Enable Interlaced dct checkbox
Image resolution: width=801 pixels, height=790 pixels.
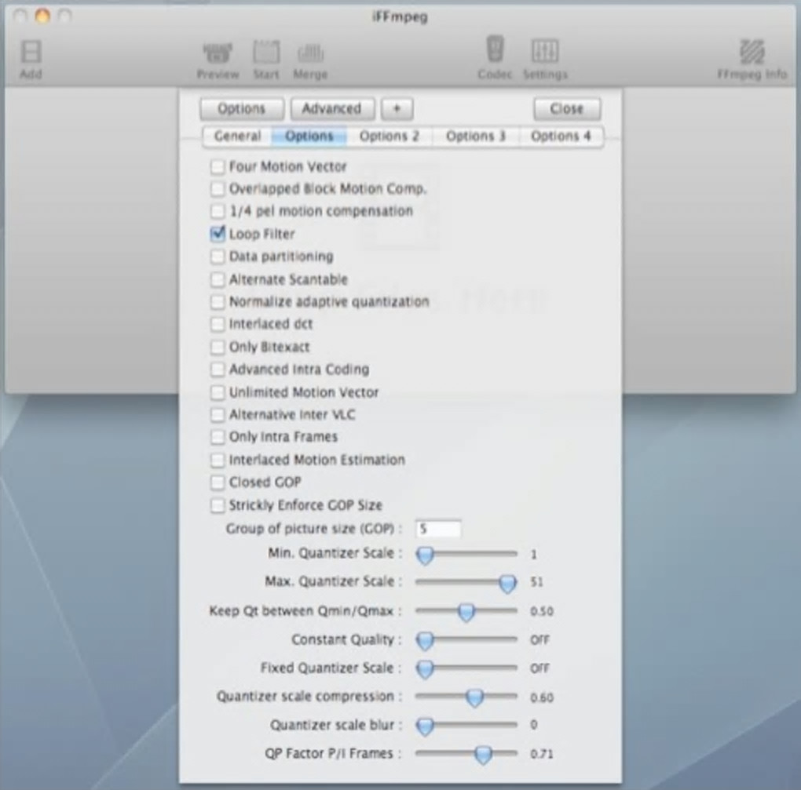click(218, 324)
